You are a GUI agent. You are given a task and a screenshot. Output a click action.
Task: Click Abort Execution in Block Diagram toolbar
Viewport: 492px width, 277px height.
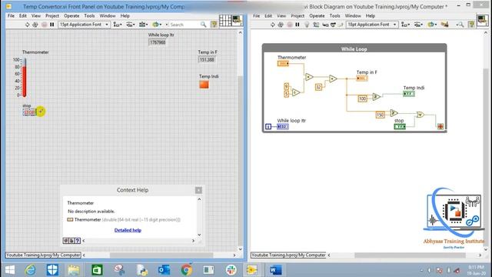pyautogui.click(x=290, y=25)
